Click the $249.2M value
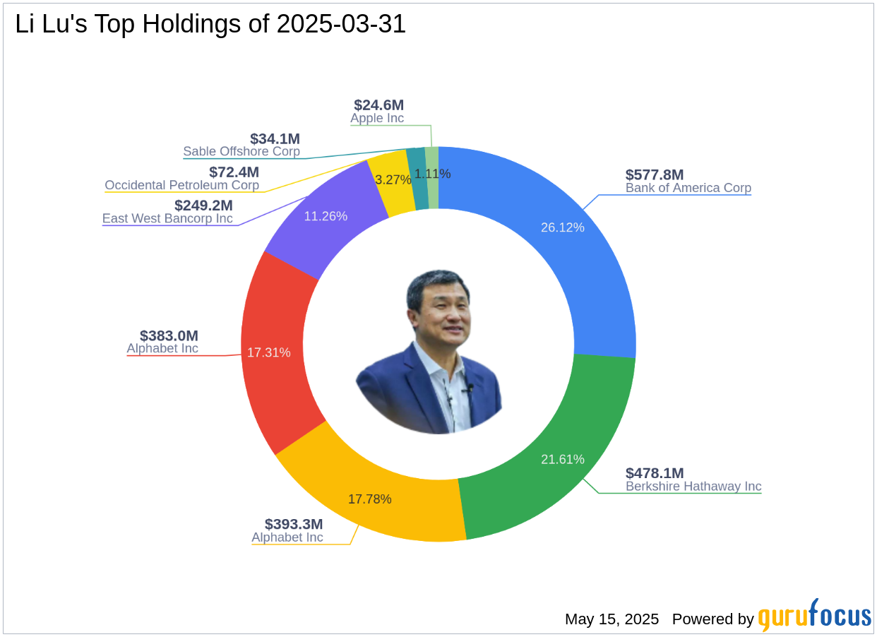The height and width of the screenshot is (637, 877). point(203,205)
